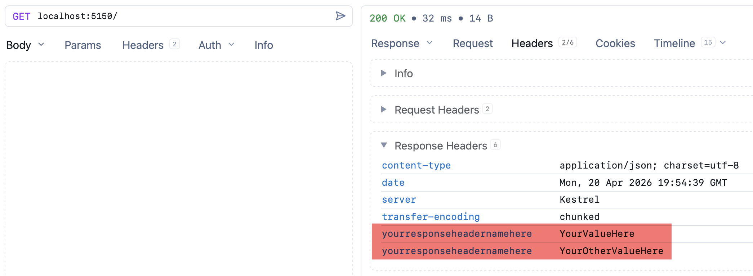Viewport: 753px width, 276px height.
Task: Open the Cookies tab
Action: tap(615, 43)
